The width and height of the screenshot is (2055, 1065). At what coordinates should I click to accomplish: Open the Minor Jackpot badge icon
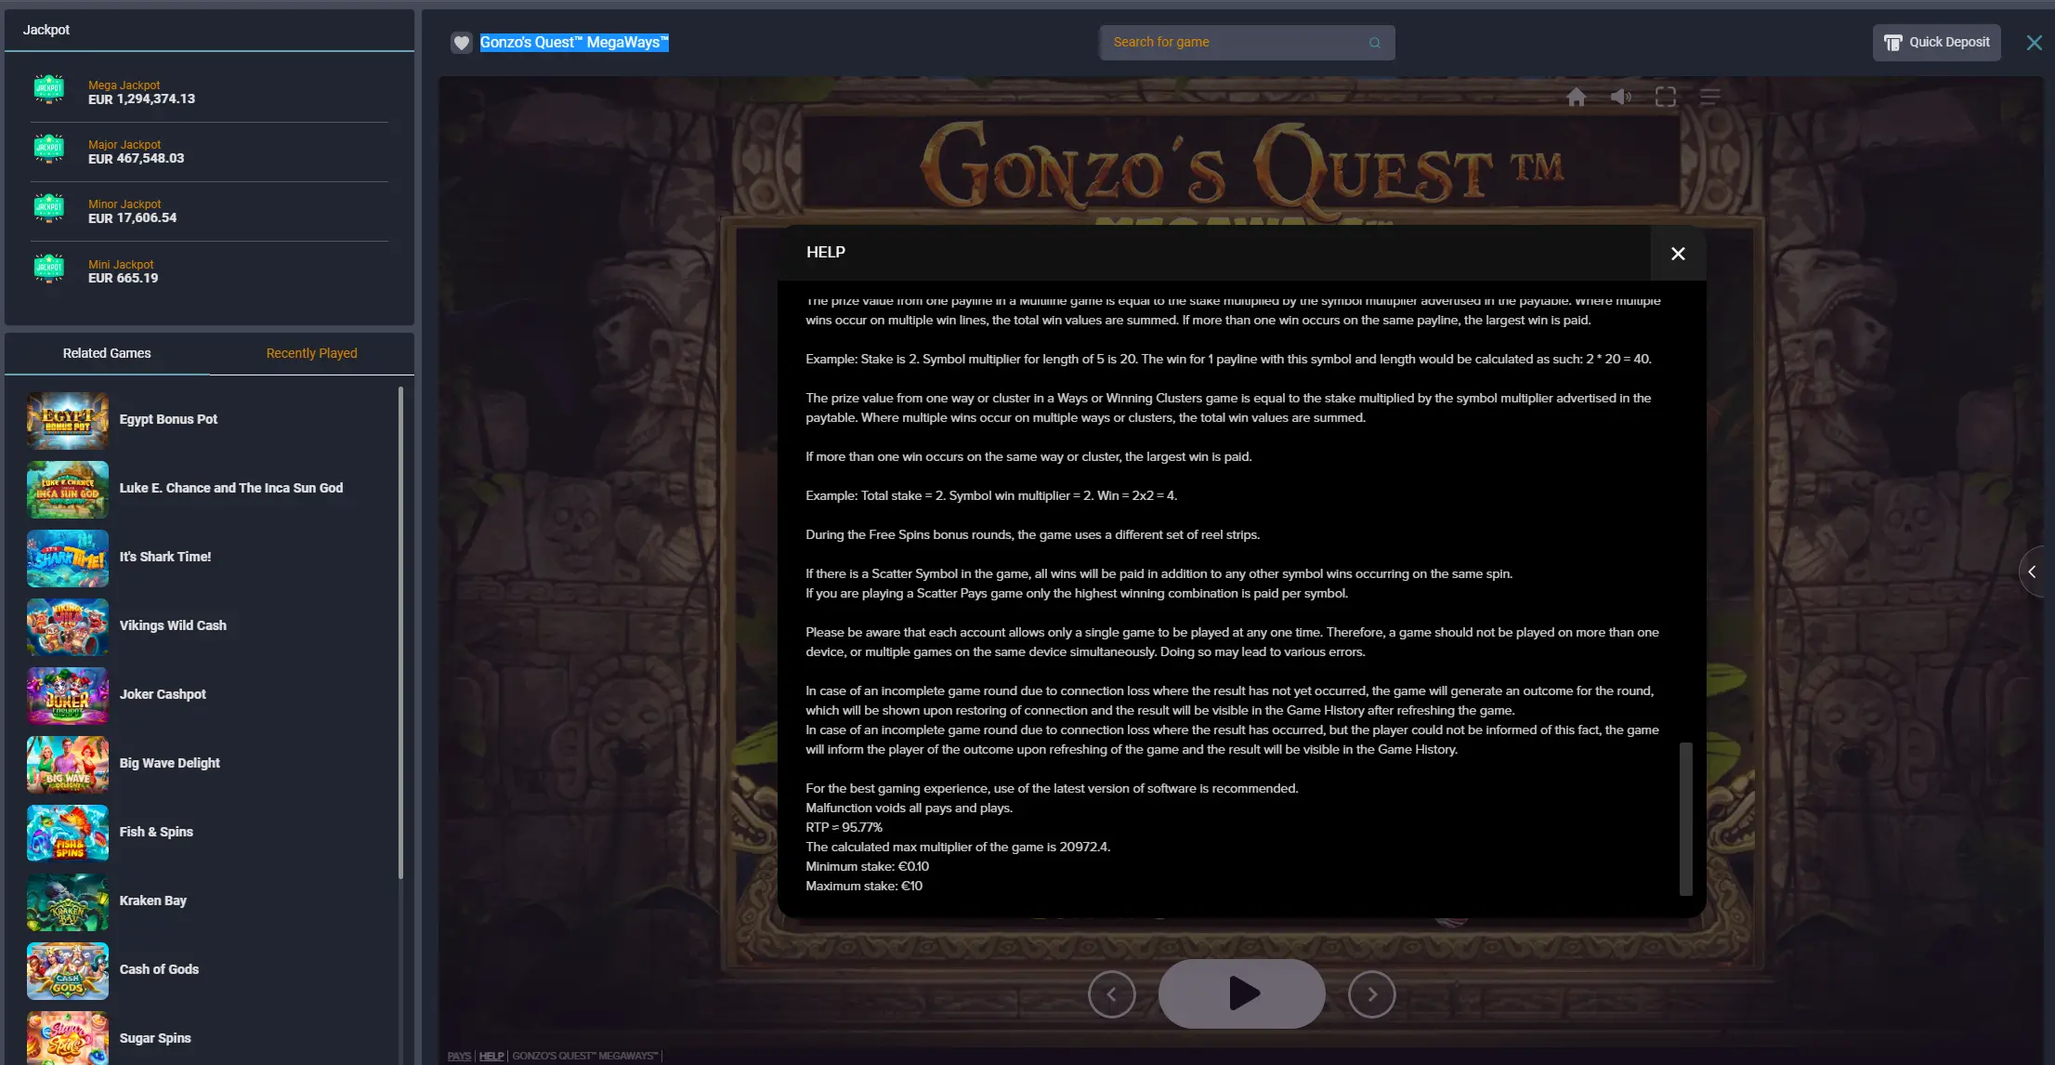click(48, 208)
